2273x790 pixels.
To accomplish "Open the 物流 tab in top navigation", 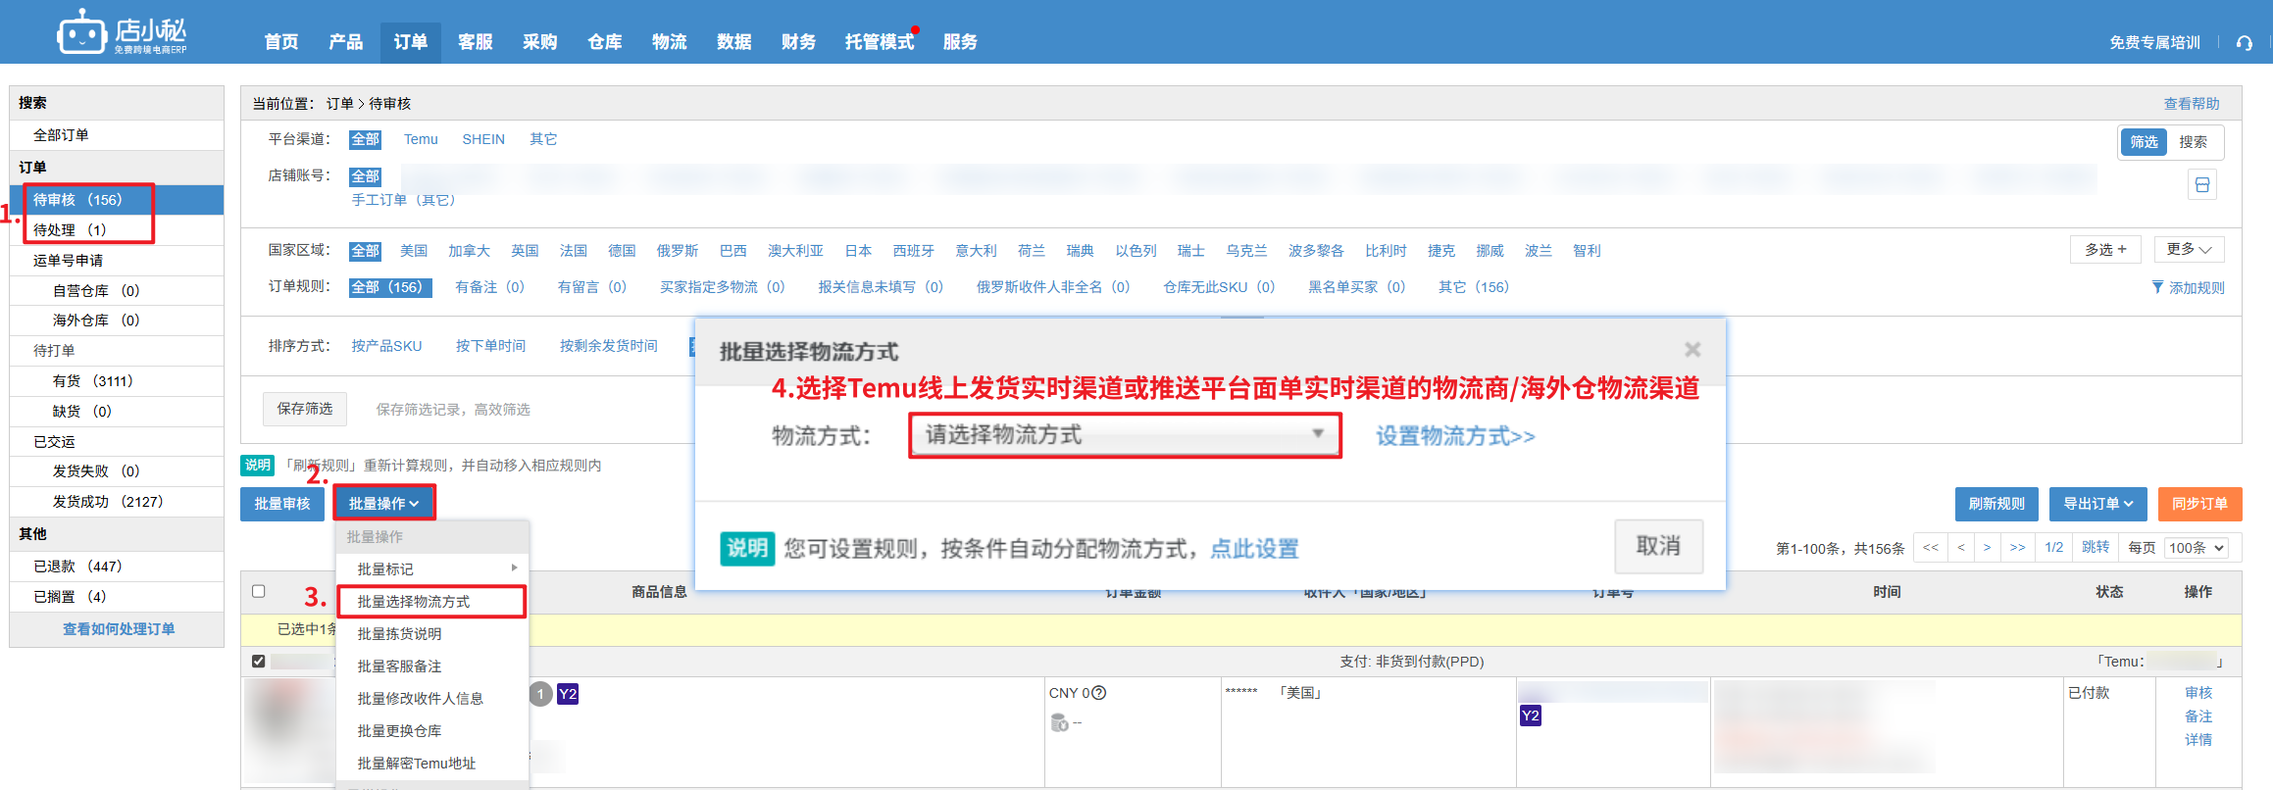I will coord(669,42).
